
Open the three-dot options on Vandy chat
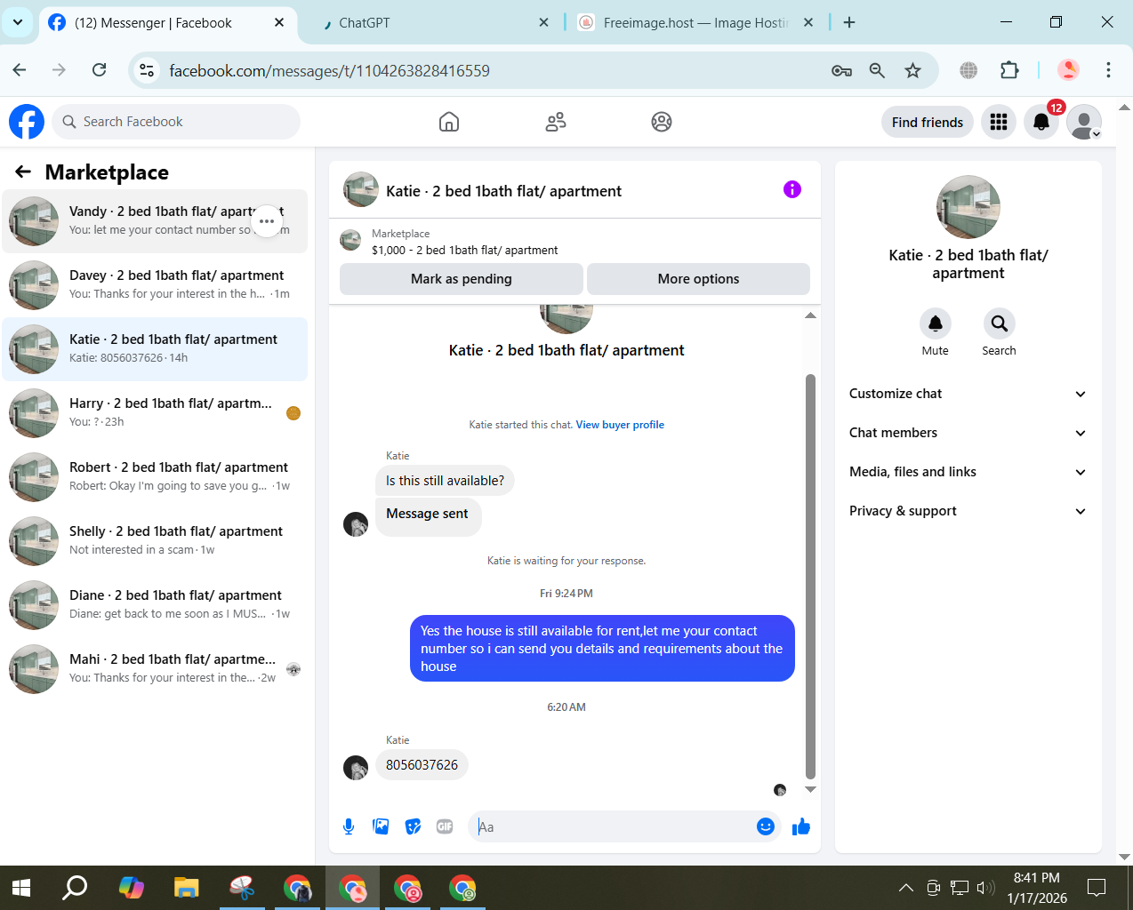coord(267,221)
